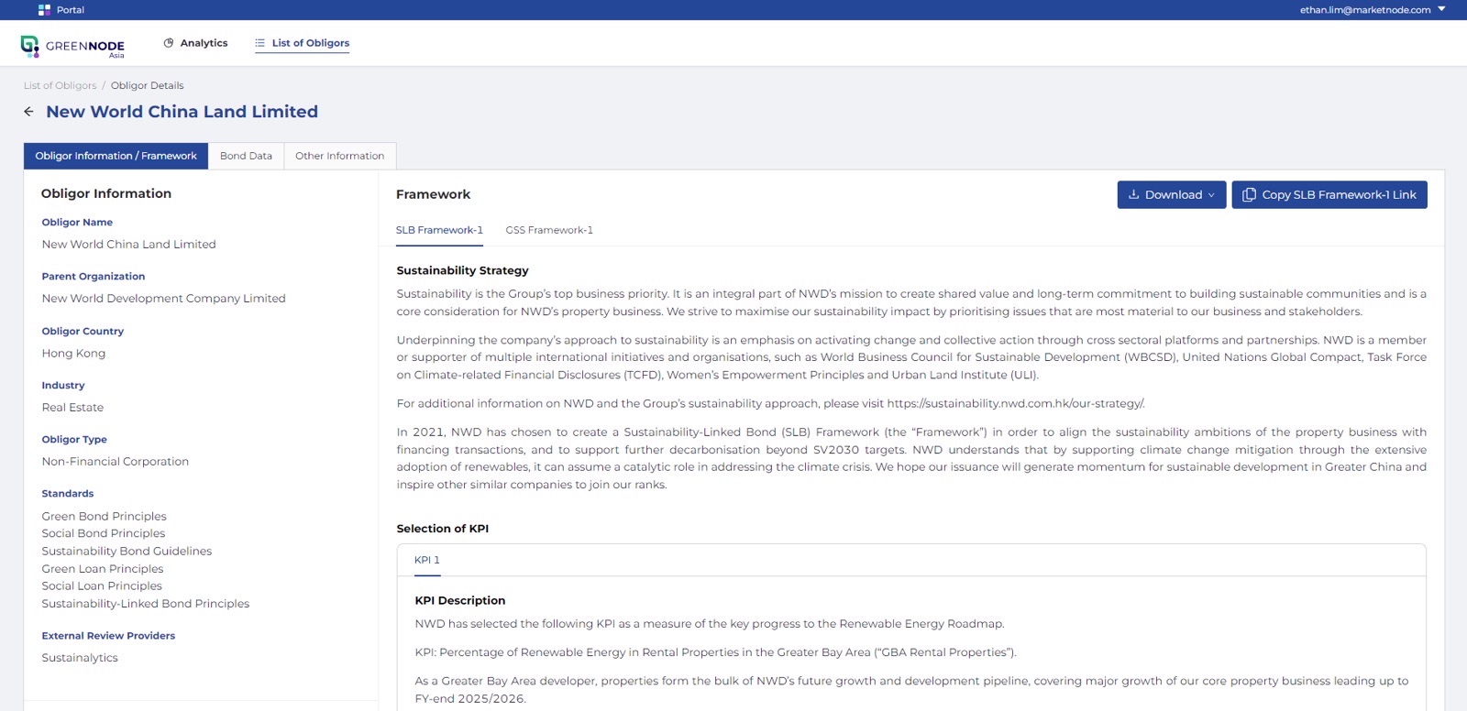Click the New World China Land Limited title
This screenshot has width=1467, height=711.
[x=182, y=112]
